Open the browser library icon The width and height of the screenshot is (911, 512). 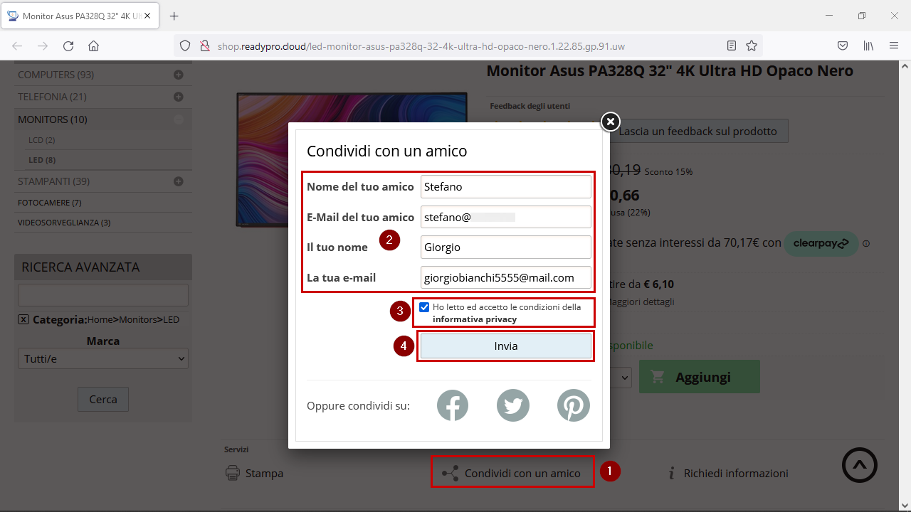(868, 46)
